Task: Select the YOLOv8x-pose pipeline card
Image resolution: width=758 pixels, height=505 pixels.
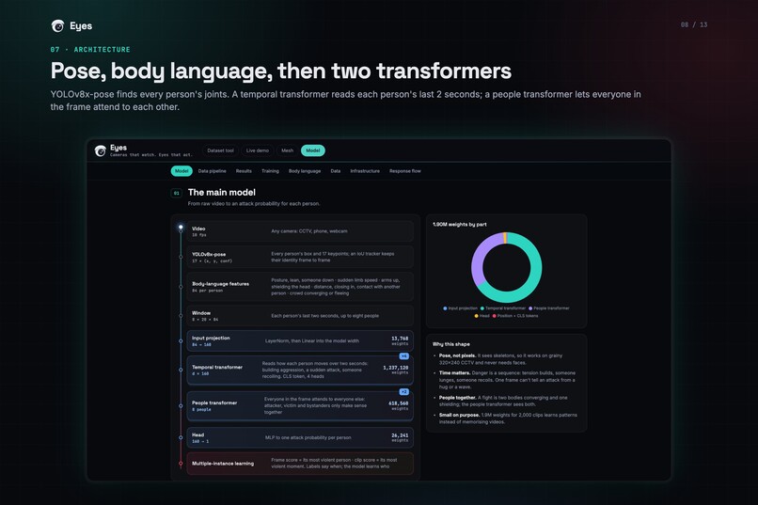Action: click(x=300, y=257)
